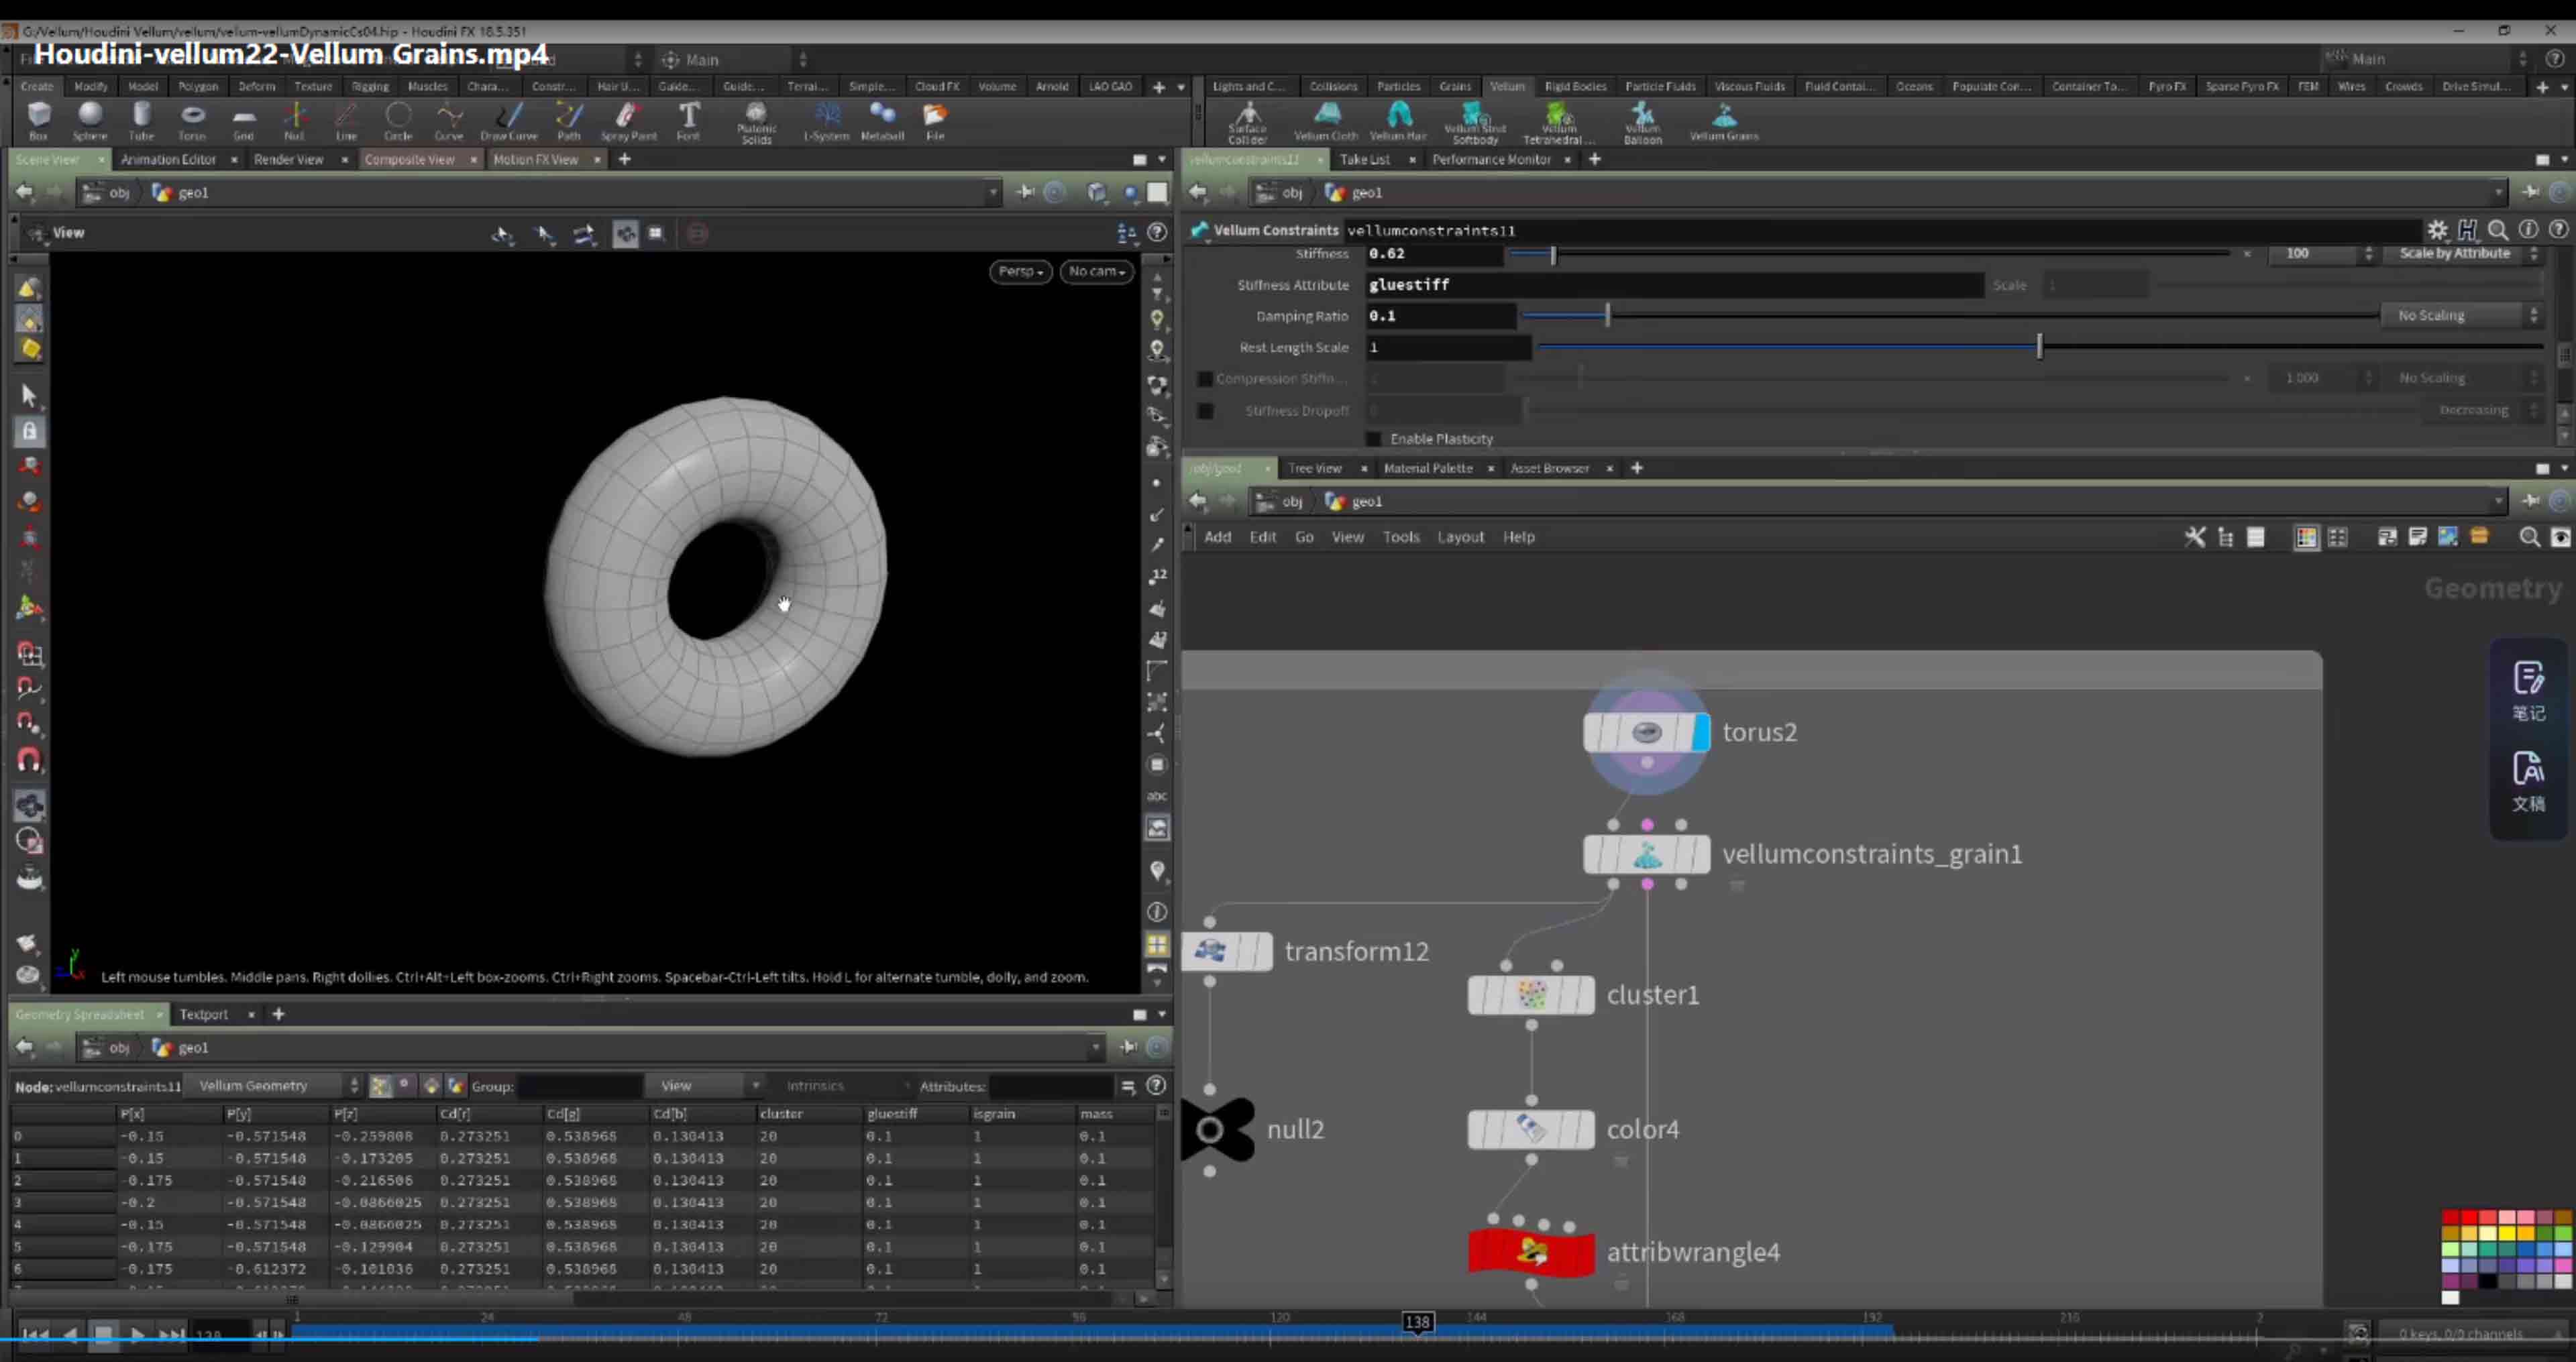This screenshot has width=2576, height=1362.
Task: Add a Torus from the shelf
Action: [x=192, y=121]
